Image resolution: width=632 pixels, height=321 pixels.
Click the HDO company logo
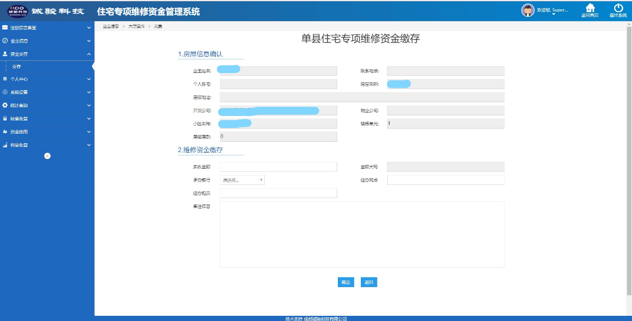(x=18, y=11)
